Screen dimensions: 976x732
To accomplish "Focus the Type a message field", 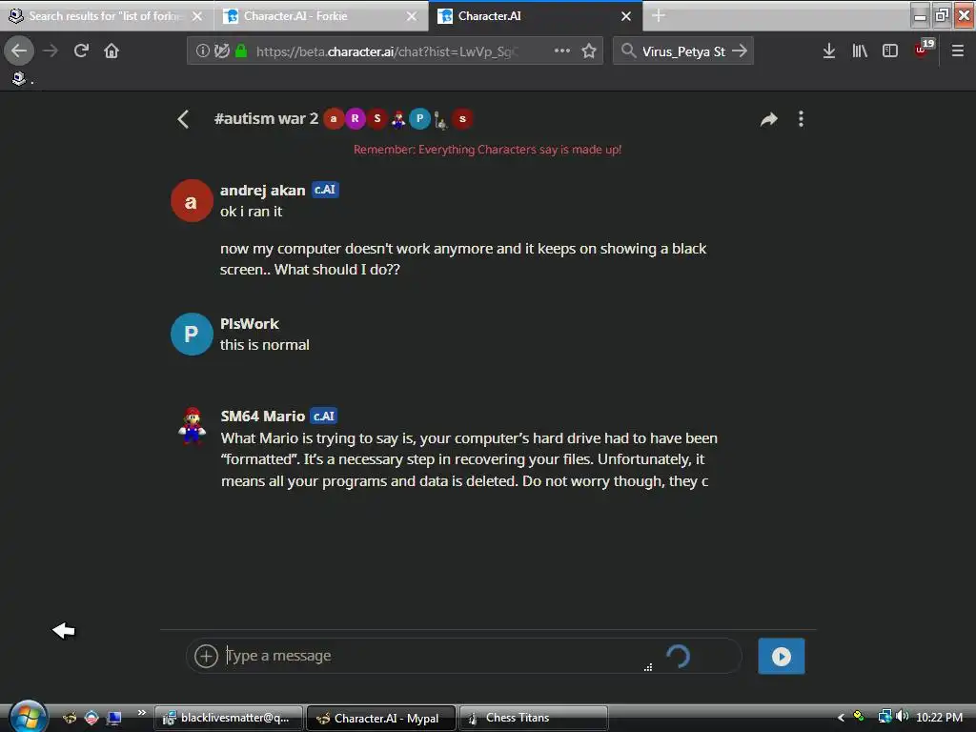I will 436,656.
